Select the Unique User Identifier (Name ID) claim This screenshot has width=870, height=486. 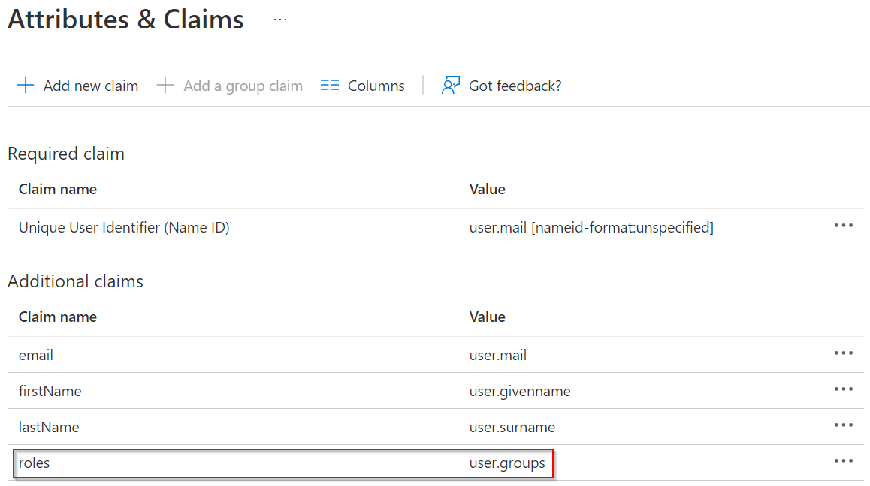(x=124, y=227)
